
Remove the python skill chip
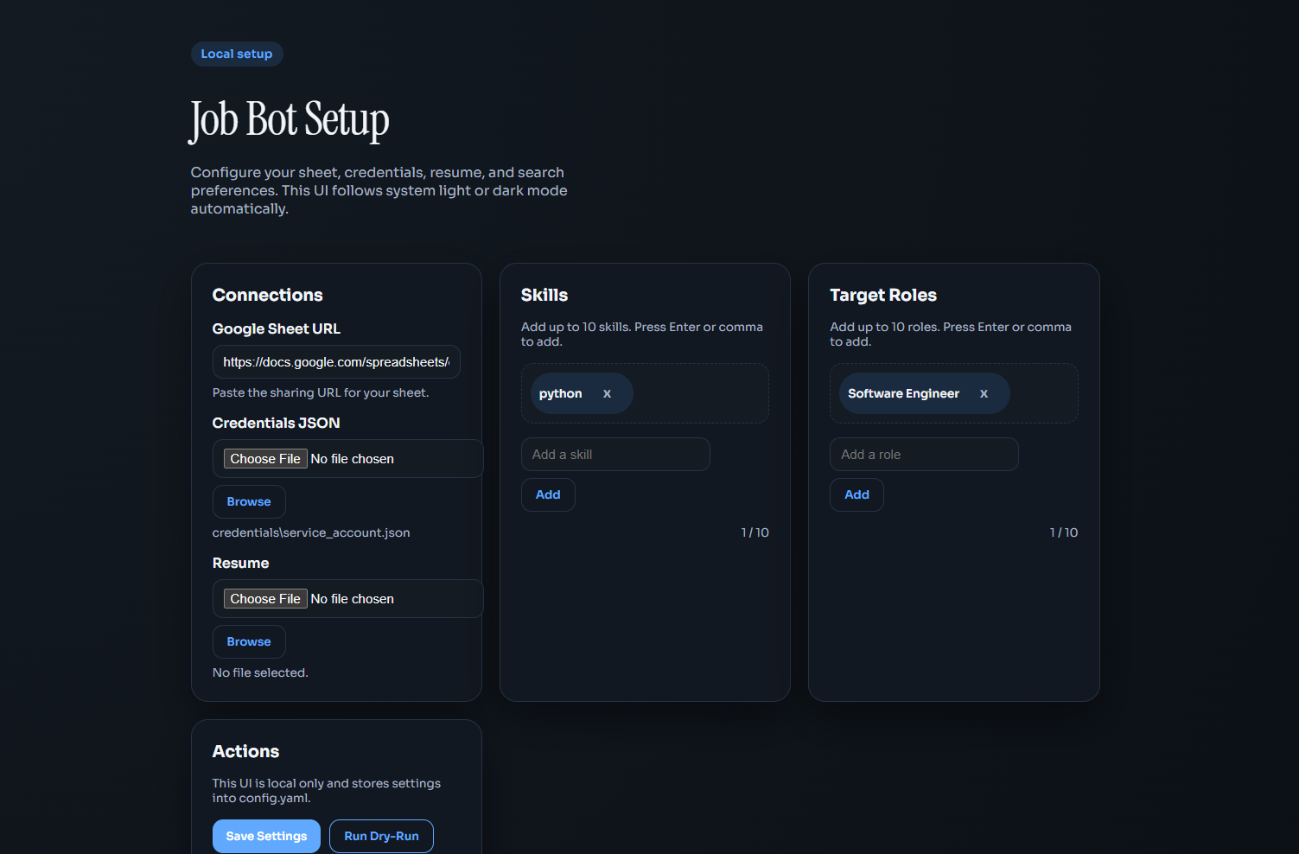pos(607,394)
